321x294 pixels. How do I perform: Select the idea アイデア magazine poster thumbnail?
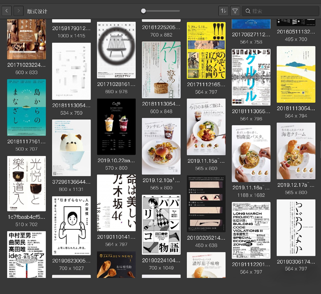pos(26,255)
